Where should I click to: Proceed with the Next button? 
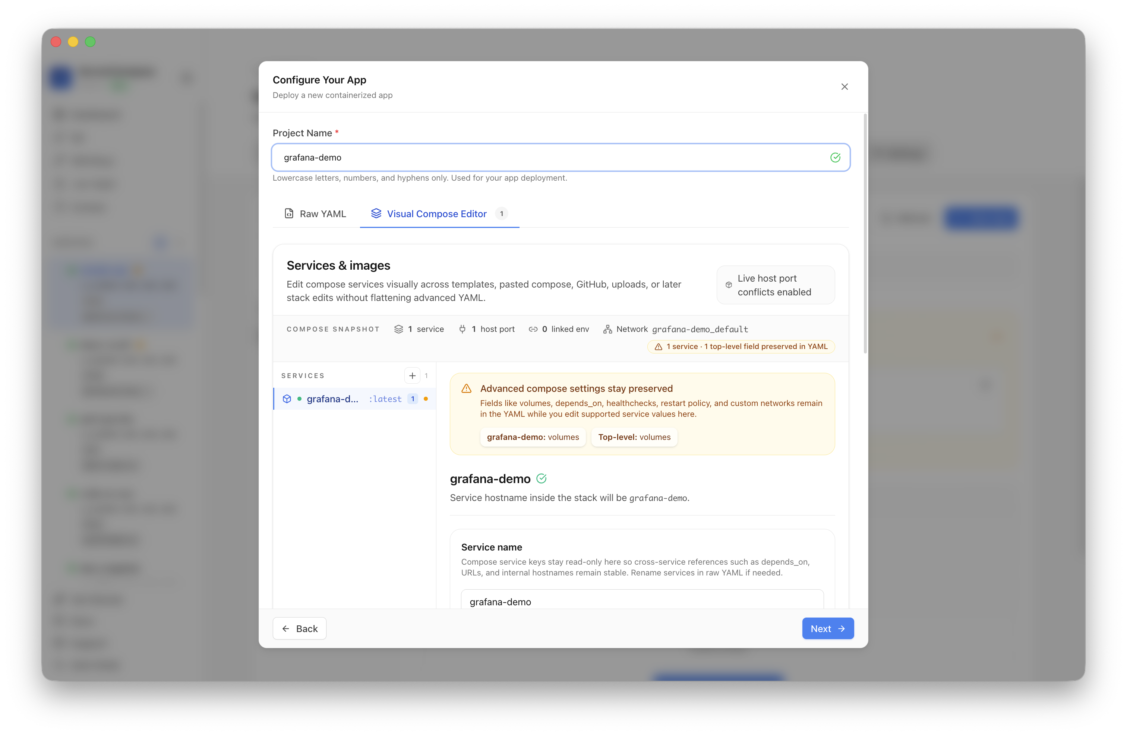click(x=828, y=629)
